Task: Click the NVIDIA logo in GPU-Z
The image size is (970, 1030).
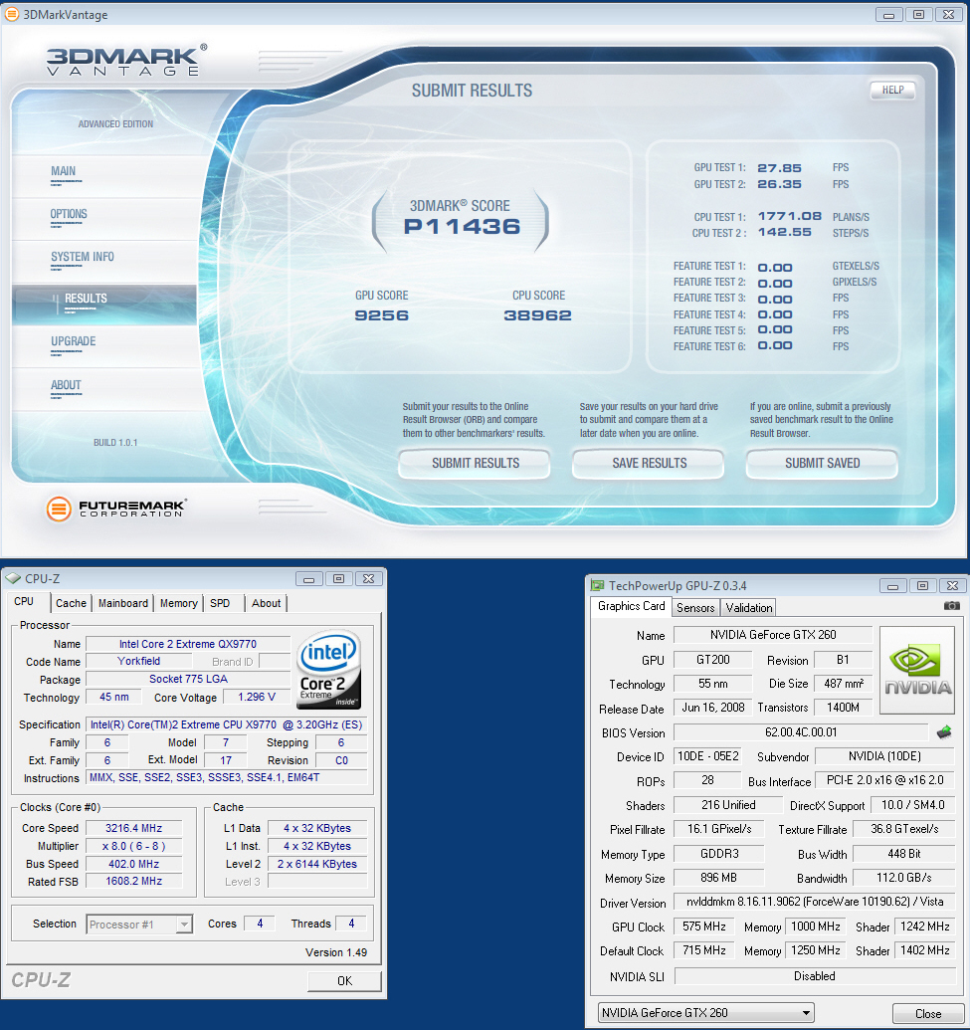Action: [x=917, y=670]
